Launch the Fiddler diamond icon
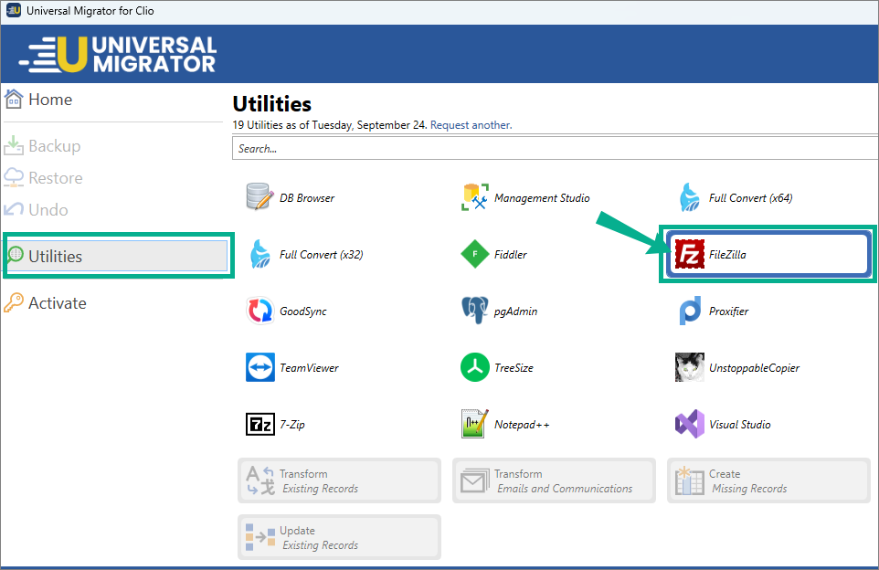 click(x=475, y=254)
